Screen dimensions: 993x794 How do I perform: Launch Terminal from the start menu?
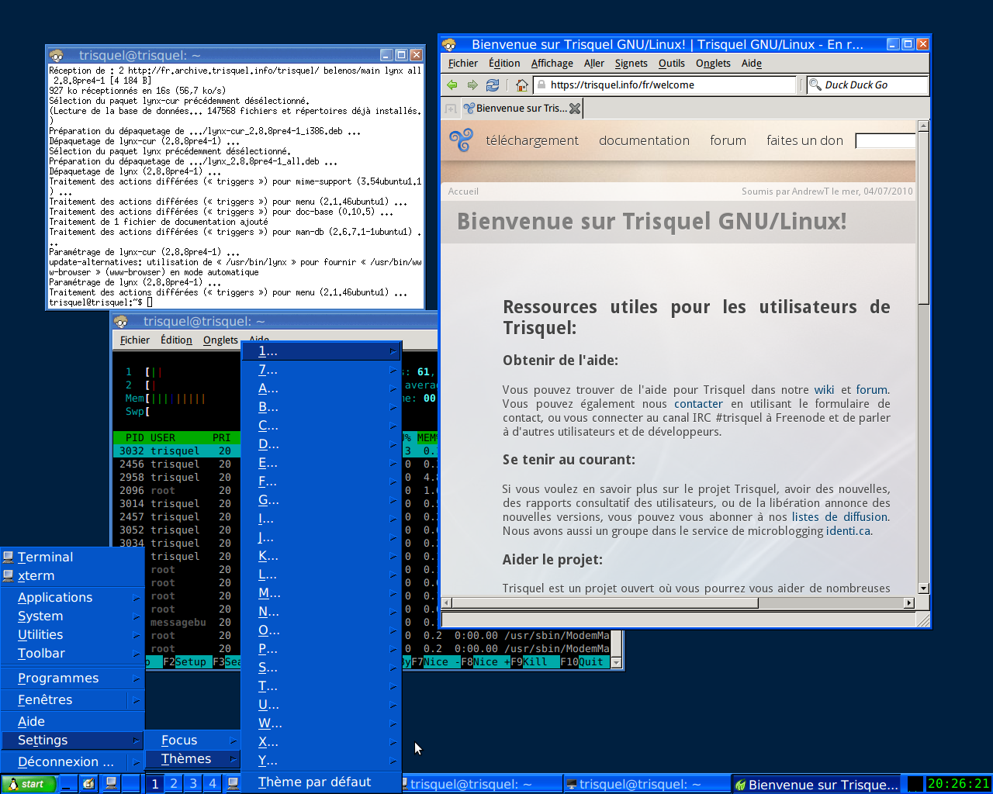(x=73, y=557)
